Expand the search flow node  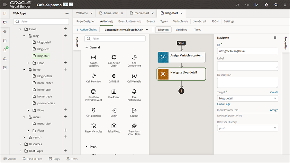point(24,137)
